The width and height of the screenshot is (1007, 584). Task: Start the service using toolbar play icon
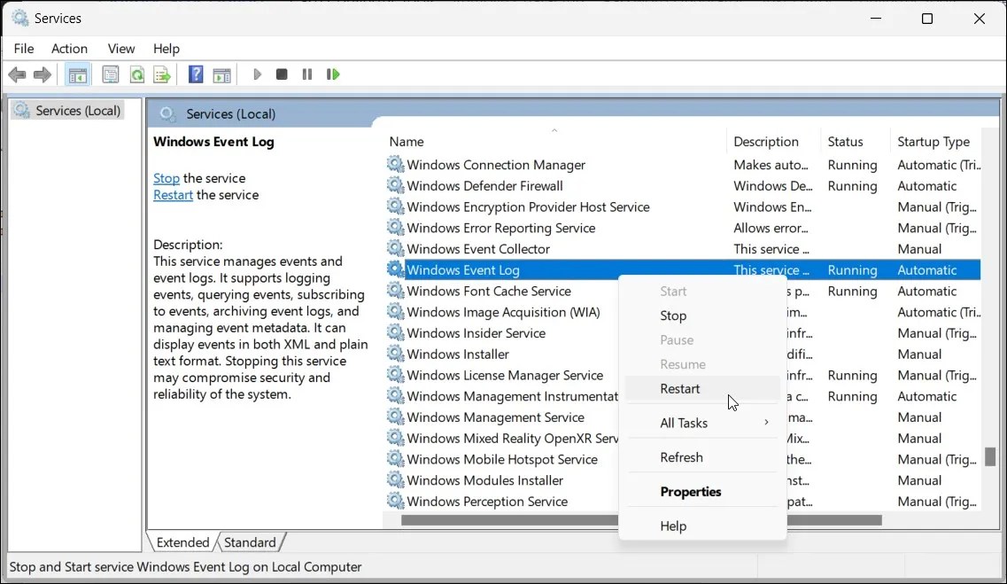tap(257, 74)
